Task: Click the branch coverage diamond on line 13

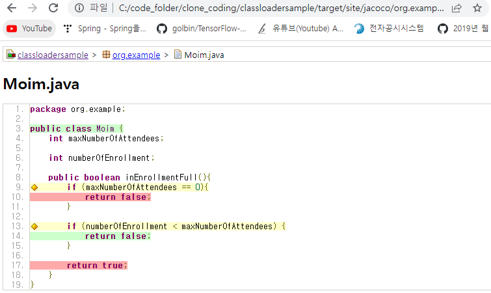Action: point(34,227)
